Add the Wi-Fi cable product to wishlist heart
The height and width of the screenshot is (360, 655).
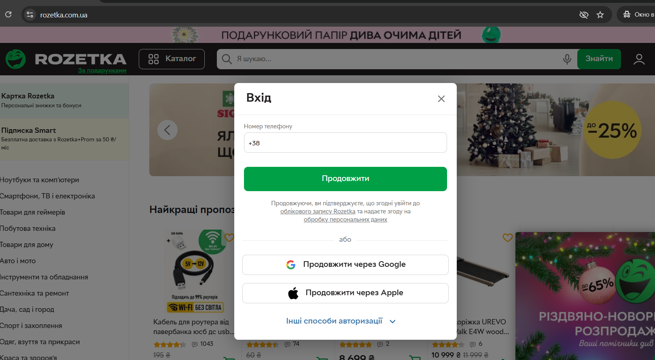[x=229, y=238]
